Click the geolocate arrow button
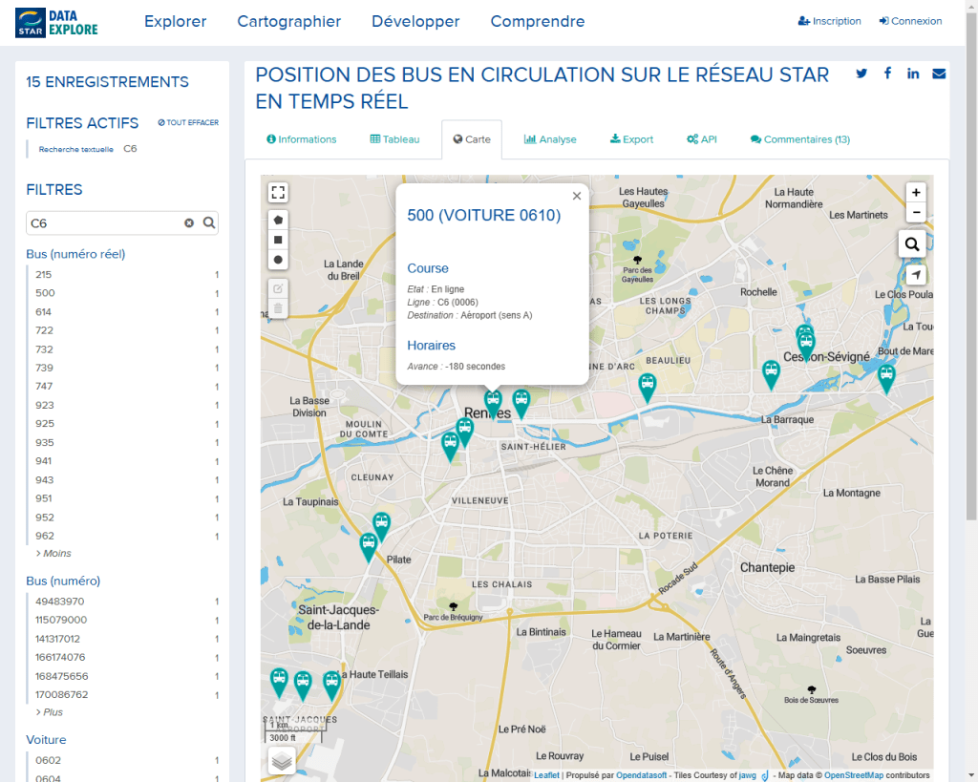 pos(916,275)
